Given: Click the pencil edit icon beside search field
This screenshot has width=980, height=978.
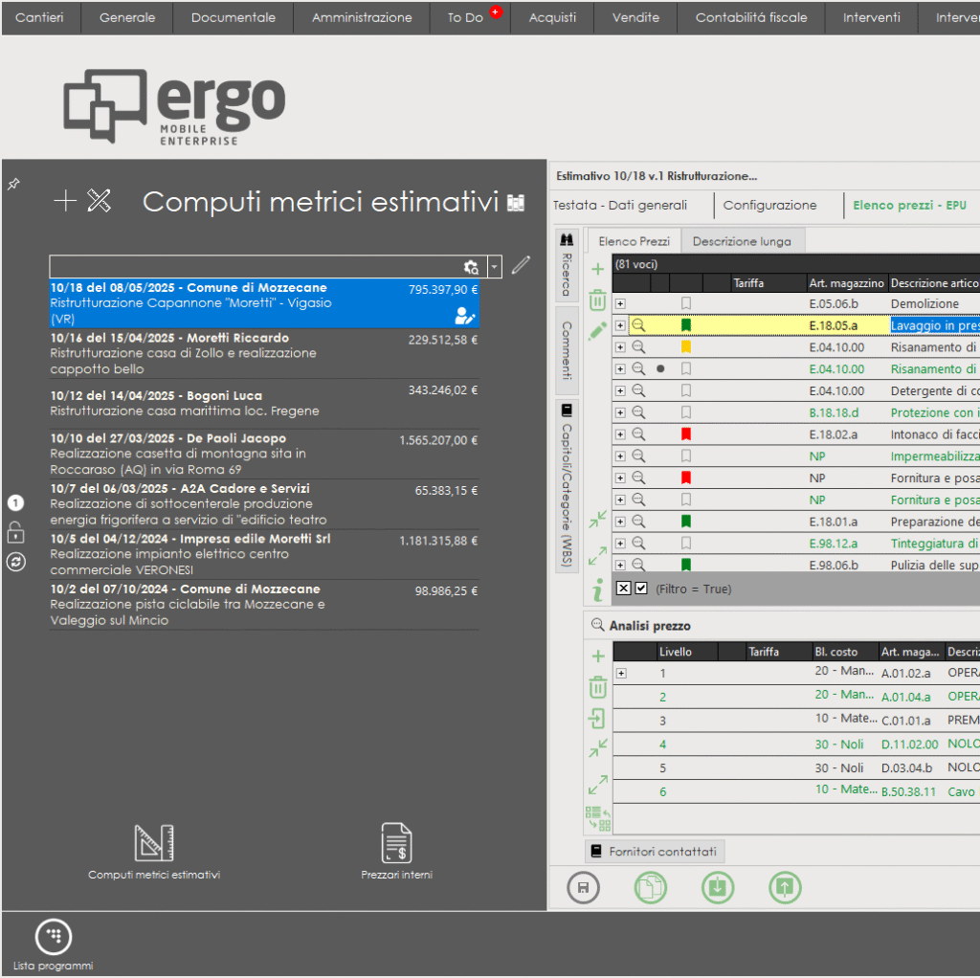Looking at the screenshot, I should point(521,265).
